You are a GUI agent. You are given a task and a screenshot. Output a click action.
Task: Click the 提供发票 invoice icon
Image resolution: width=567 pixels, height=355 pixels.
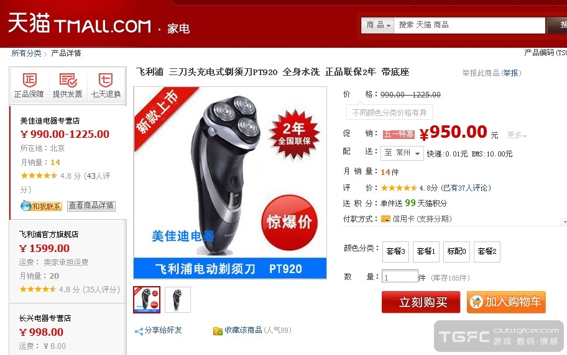(68, 80)
